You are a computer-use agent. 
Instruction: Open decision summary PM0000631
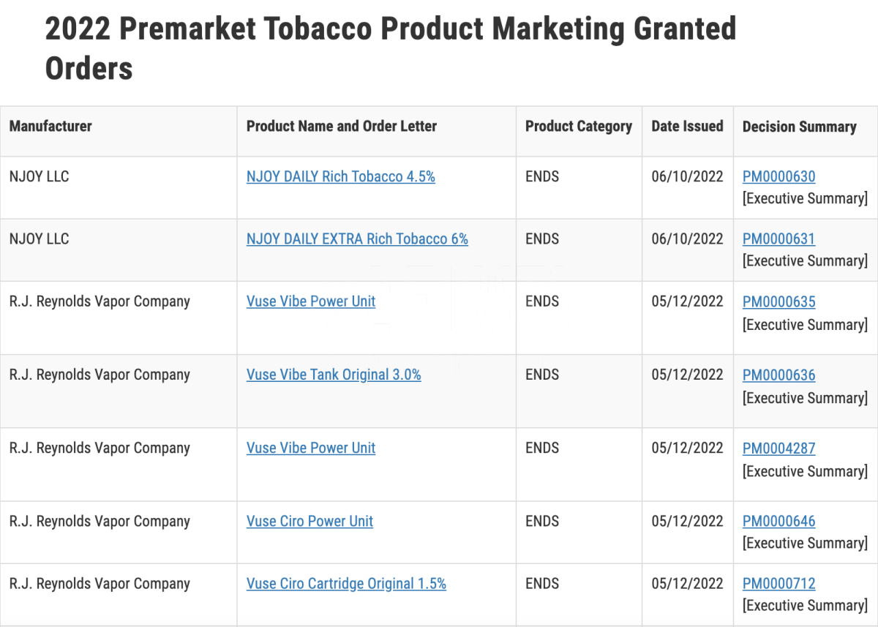pos(778,239)
